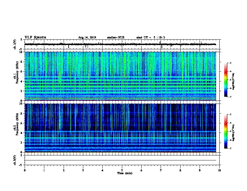Click the "6" kHz tick on ch.2 frequency axis
The height and width of the screenshot is (191, 247).
click(x=22, y=123)
